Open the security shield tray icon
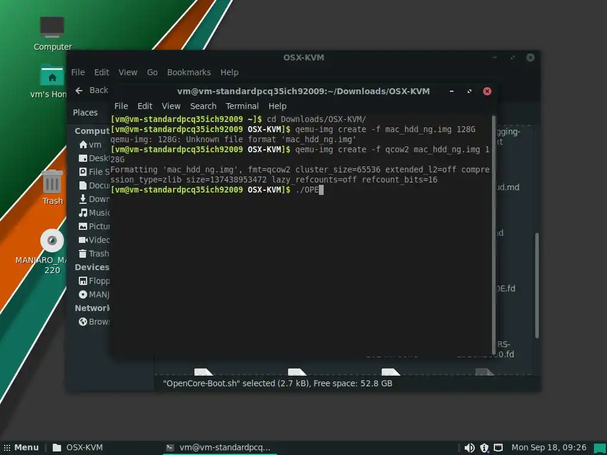The width and height of the screenshot is (607, 455). [x=484, y=448]
